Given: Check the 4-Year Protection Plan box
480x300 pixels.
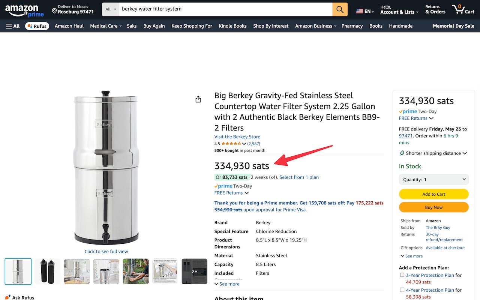Looking at the screenshot, I should [402, 290].
